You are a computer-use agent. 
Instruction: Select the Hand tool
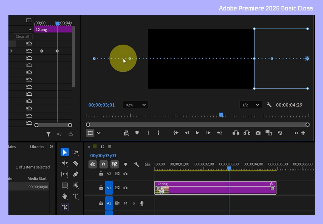(x=65, y=196)
